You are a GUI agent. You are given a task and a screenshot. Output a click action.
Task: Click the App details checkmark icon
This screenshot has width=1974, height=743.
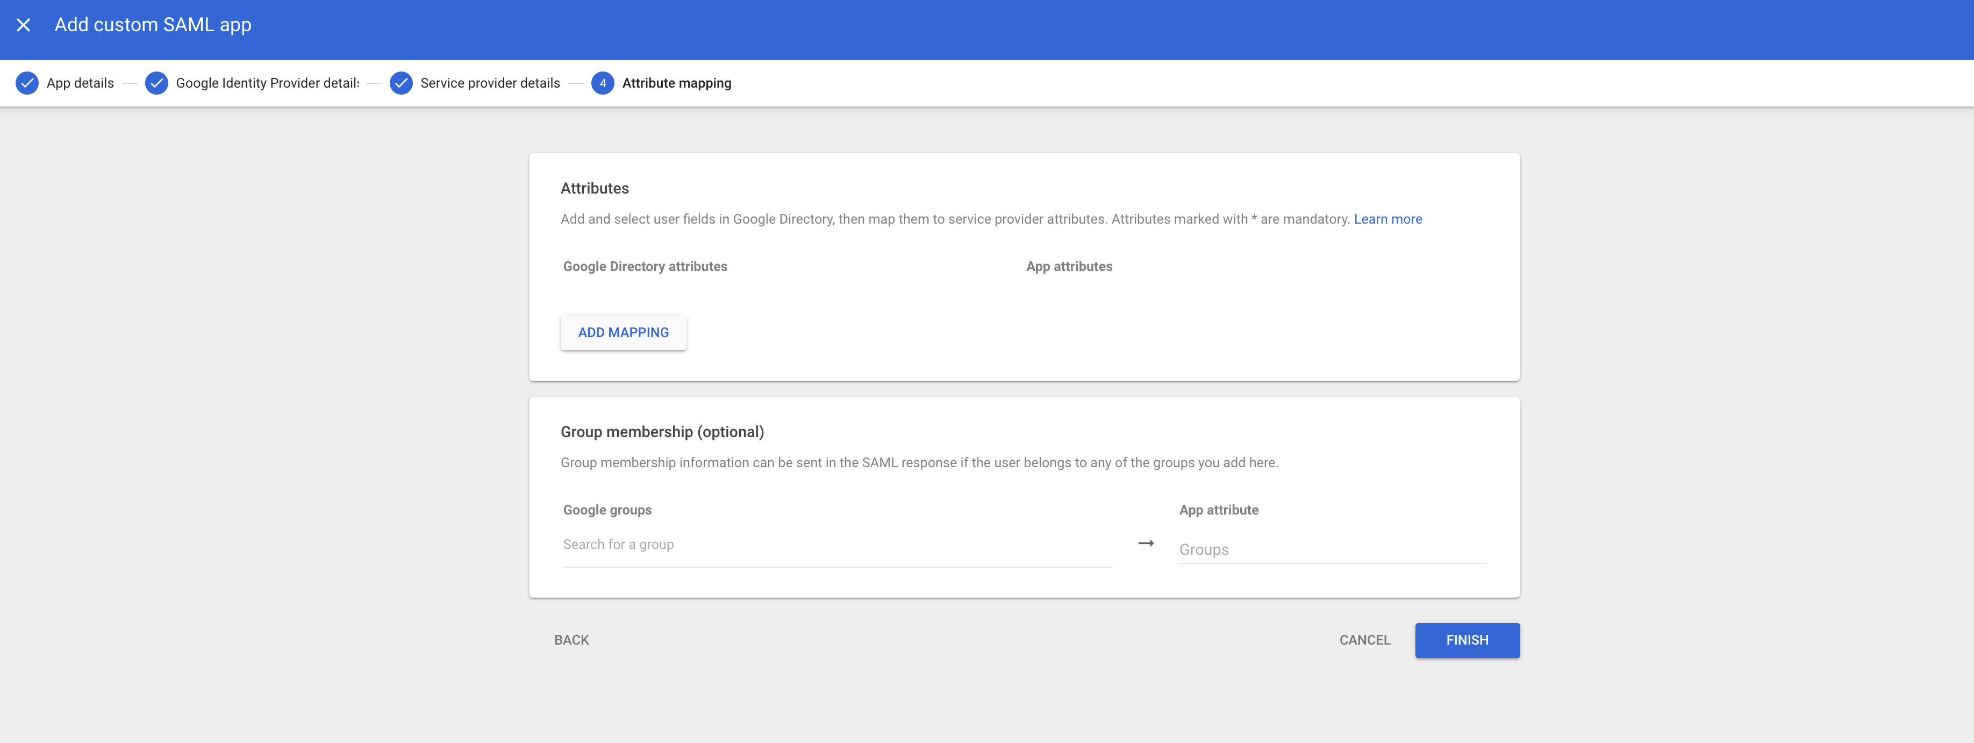(27, 83)
